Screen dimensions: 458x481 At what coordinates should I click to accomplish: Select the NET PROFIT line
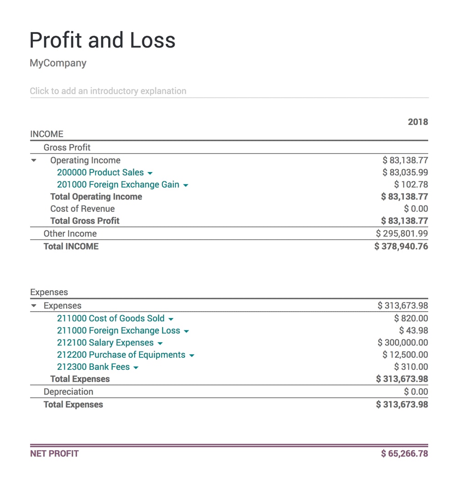55,454
